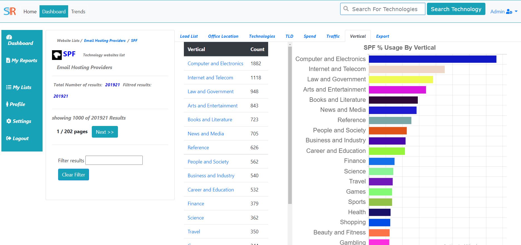The height and width of the screenshot is (245, 521).
Task: Open the Dashboard gauge icon in sidebar
Action: pyautogui.click(x=9, y=37)
